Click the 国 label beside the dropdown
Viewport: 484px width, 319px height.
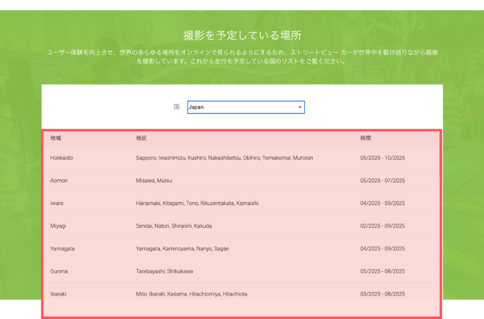(177, 107)
